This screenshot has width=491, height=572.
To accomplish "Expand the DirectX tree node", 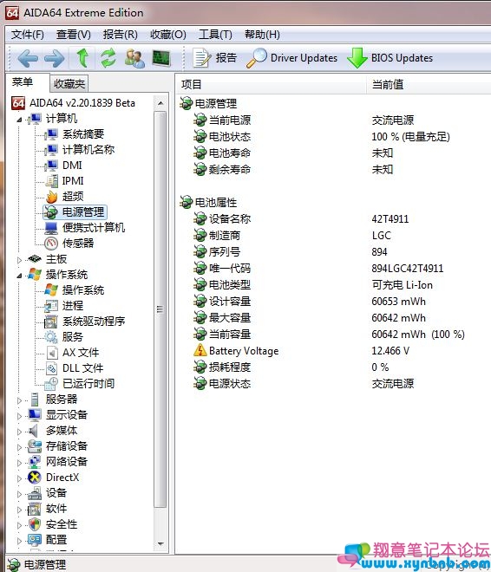I will click(x=19, y=478).
